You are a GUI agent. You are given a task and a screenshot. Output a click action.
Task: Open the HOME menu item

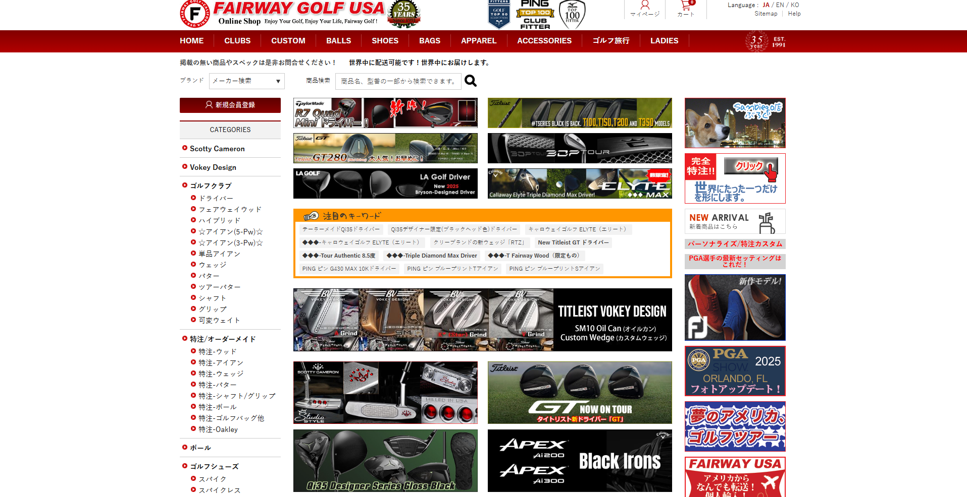coord(192,41)
